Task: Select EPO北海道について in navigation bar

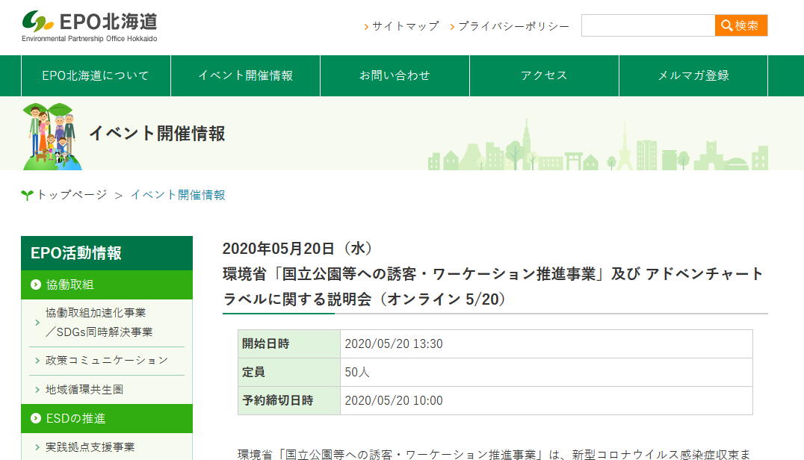Action: (x=96, y=75)
